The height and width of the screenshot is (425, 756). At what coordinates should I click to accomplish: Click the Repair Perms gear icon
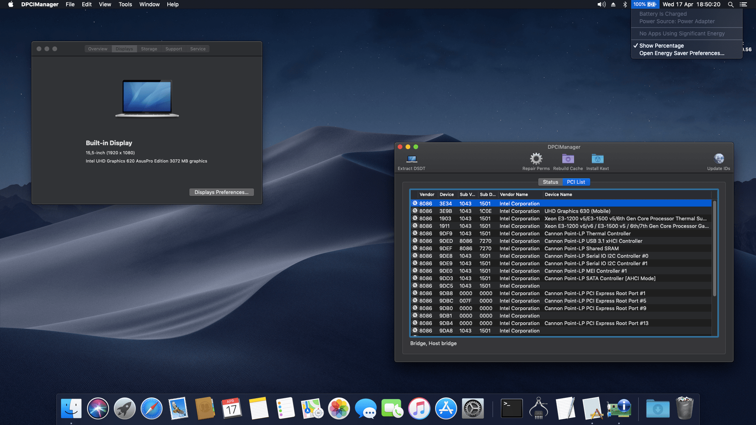(x=536, y=159)
